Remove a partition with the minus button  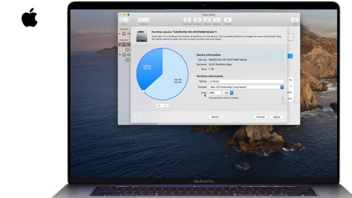click(x=166, y=106)
